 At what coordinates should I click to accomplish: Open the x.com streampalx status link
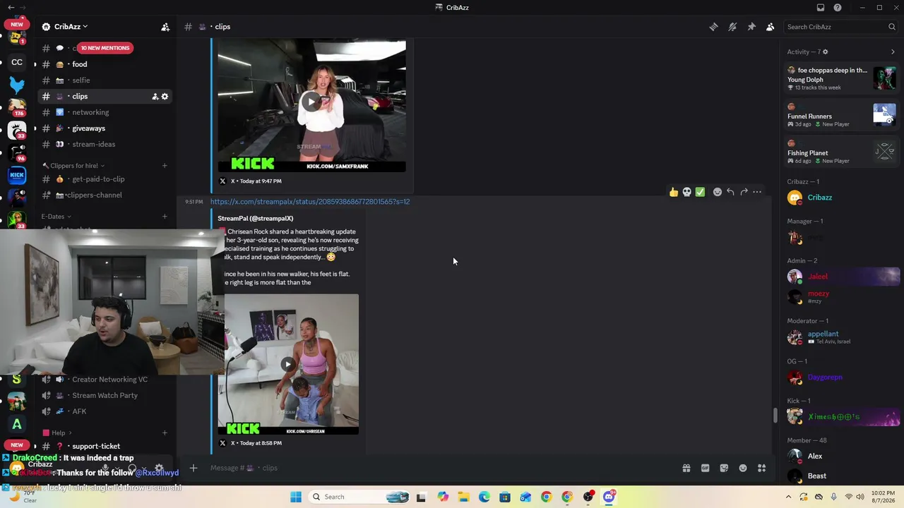(x=310, y=202)
